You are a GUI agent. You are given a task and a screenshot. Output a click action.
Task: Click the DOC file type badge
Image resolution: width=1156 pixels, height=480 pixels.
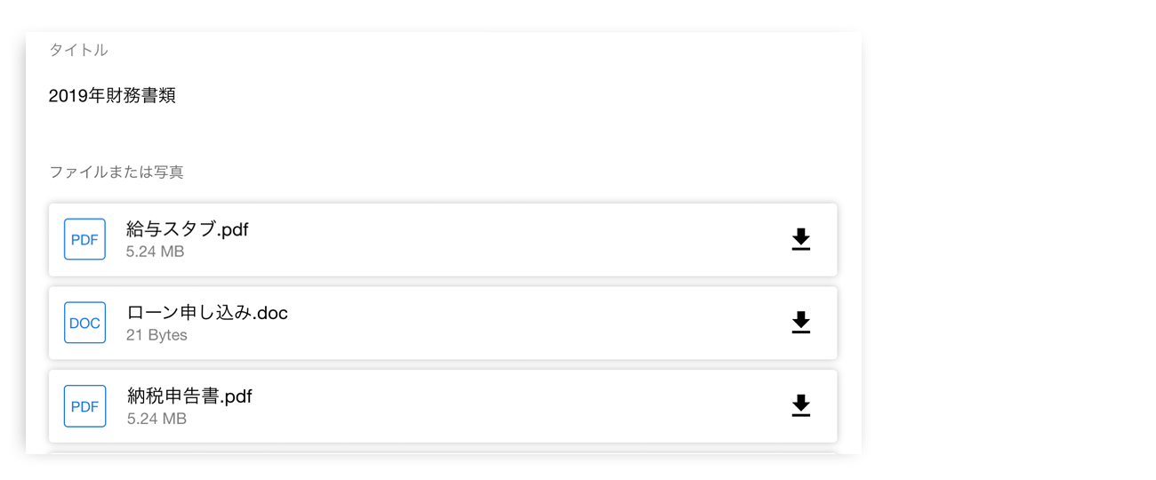click(x=84, y=323)
